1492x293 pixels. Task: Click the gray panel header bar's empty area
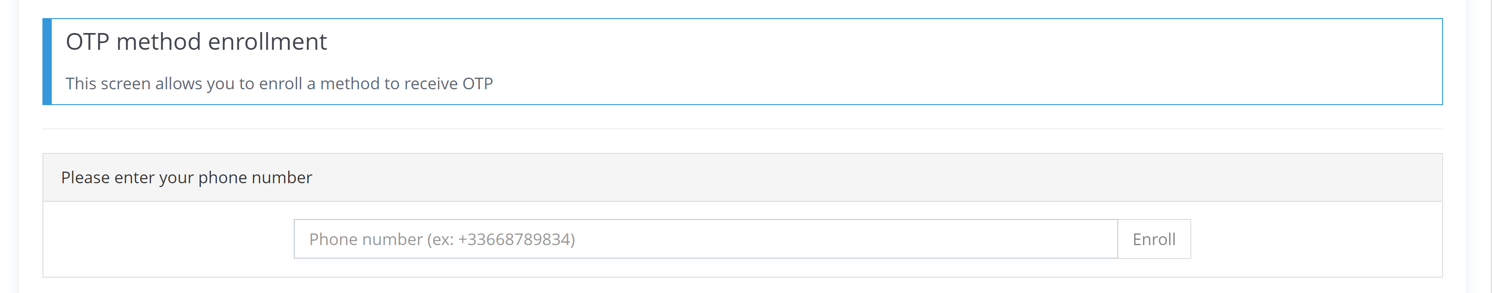(869, 177)
